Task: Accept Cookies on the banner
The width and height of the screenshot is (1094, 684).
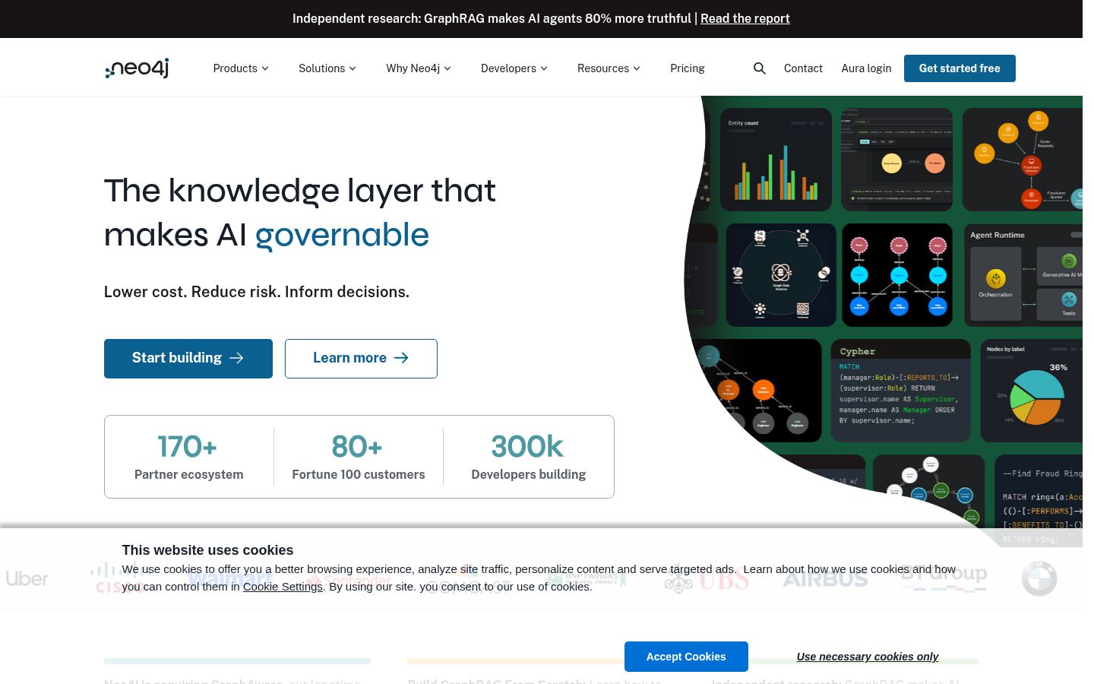Action: (686, 657)
